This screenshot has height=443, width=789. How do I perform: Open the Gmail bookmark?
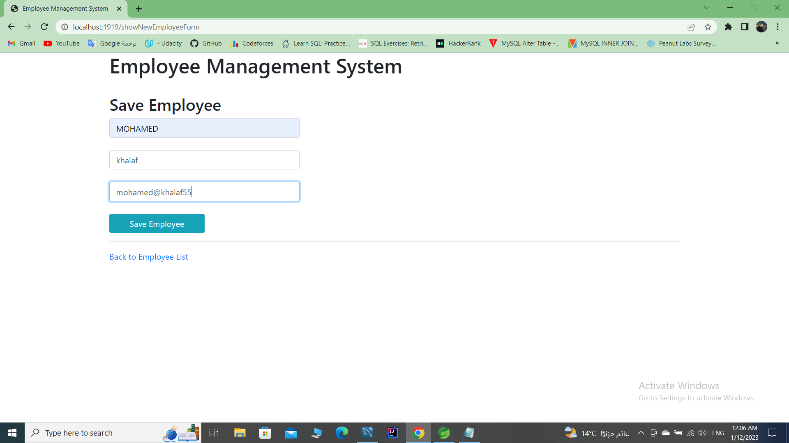point(21,43)
